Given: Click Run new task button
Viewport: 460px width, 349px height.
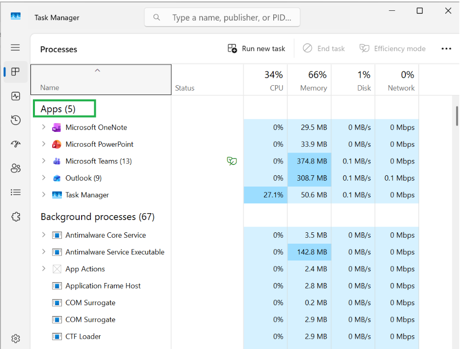Looking at the screenshot, I should click(x=257, y=48).
